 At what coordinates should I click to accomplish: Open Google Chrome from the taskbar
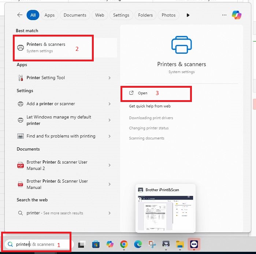click(124, 244)
